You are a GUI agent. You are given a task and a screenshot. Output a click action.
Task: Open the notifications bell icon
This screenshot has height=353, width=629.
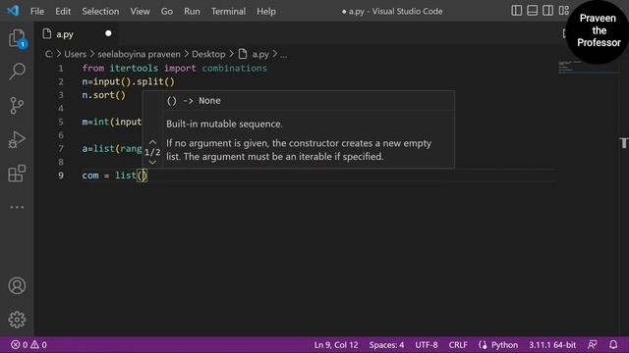pos(613,344)
